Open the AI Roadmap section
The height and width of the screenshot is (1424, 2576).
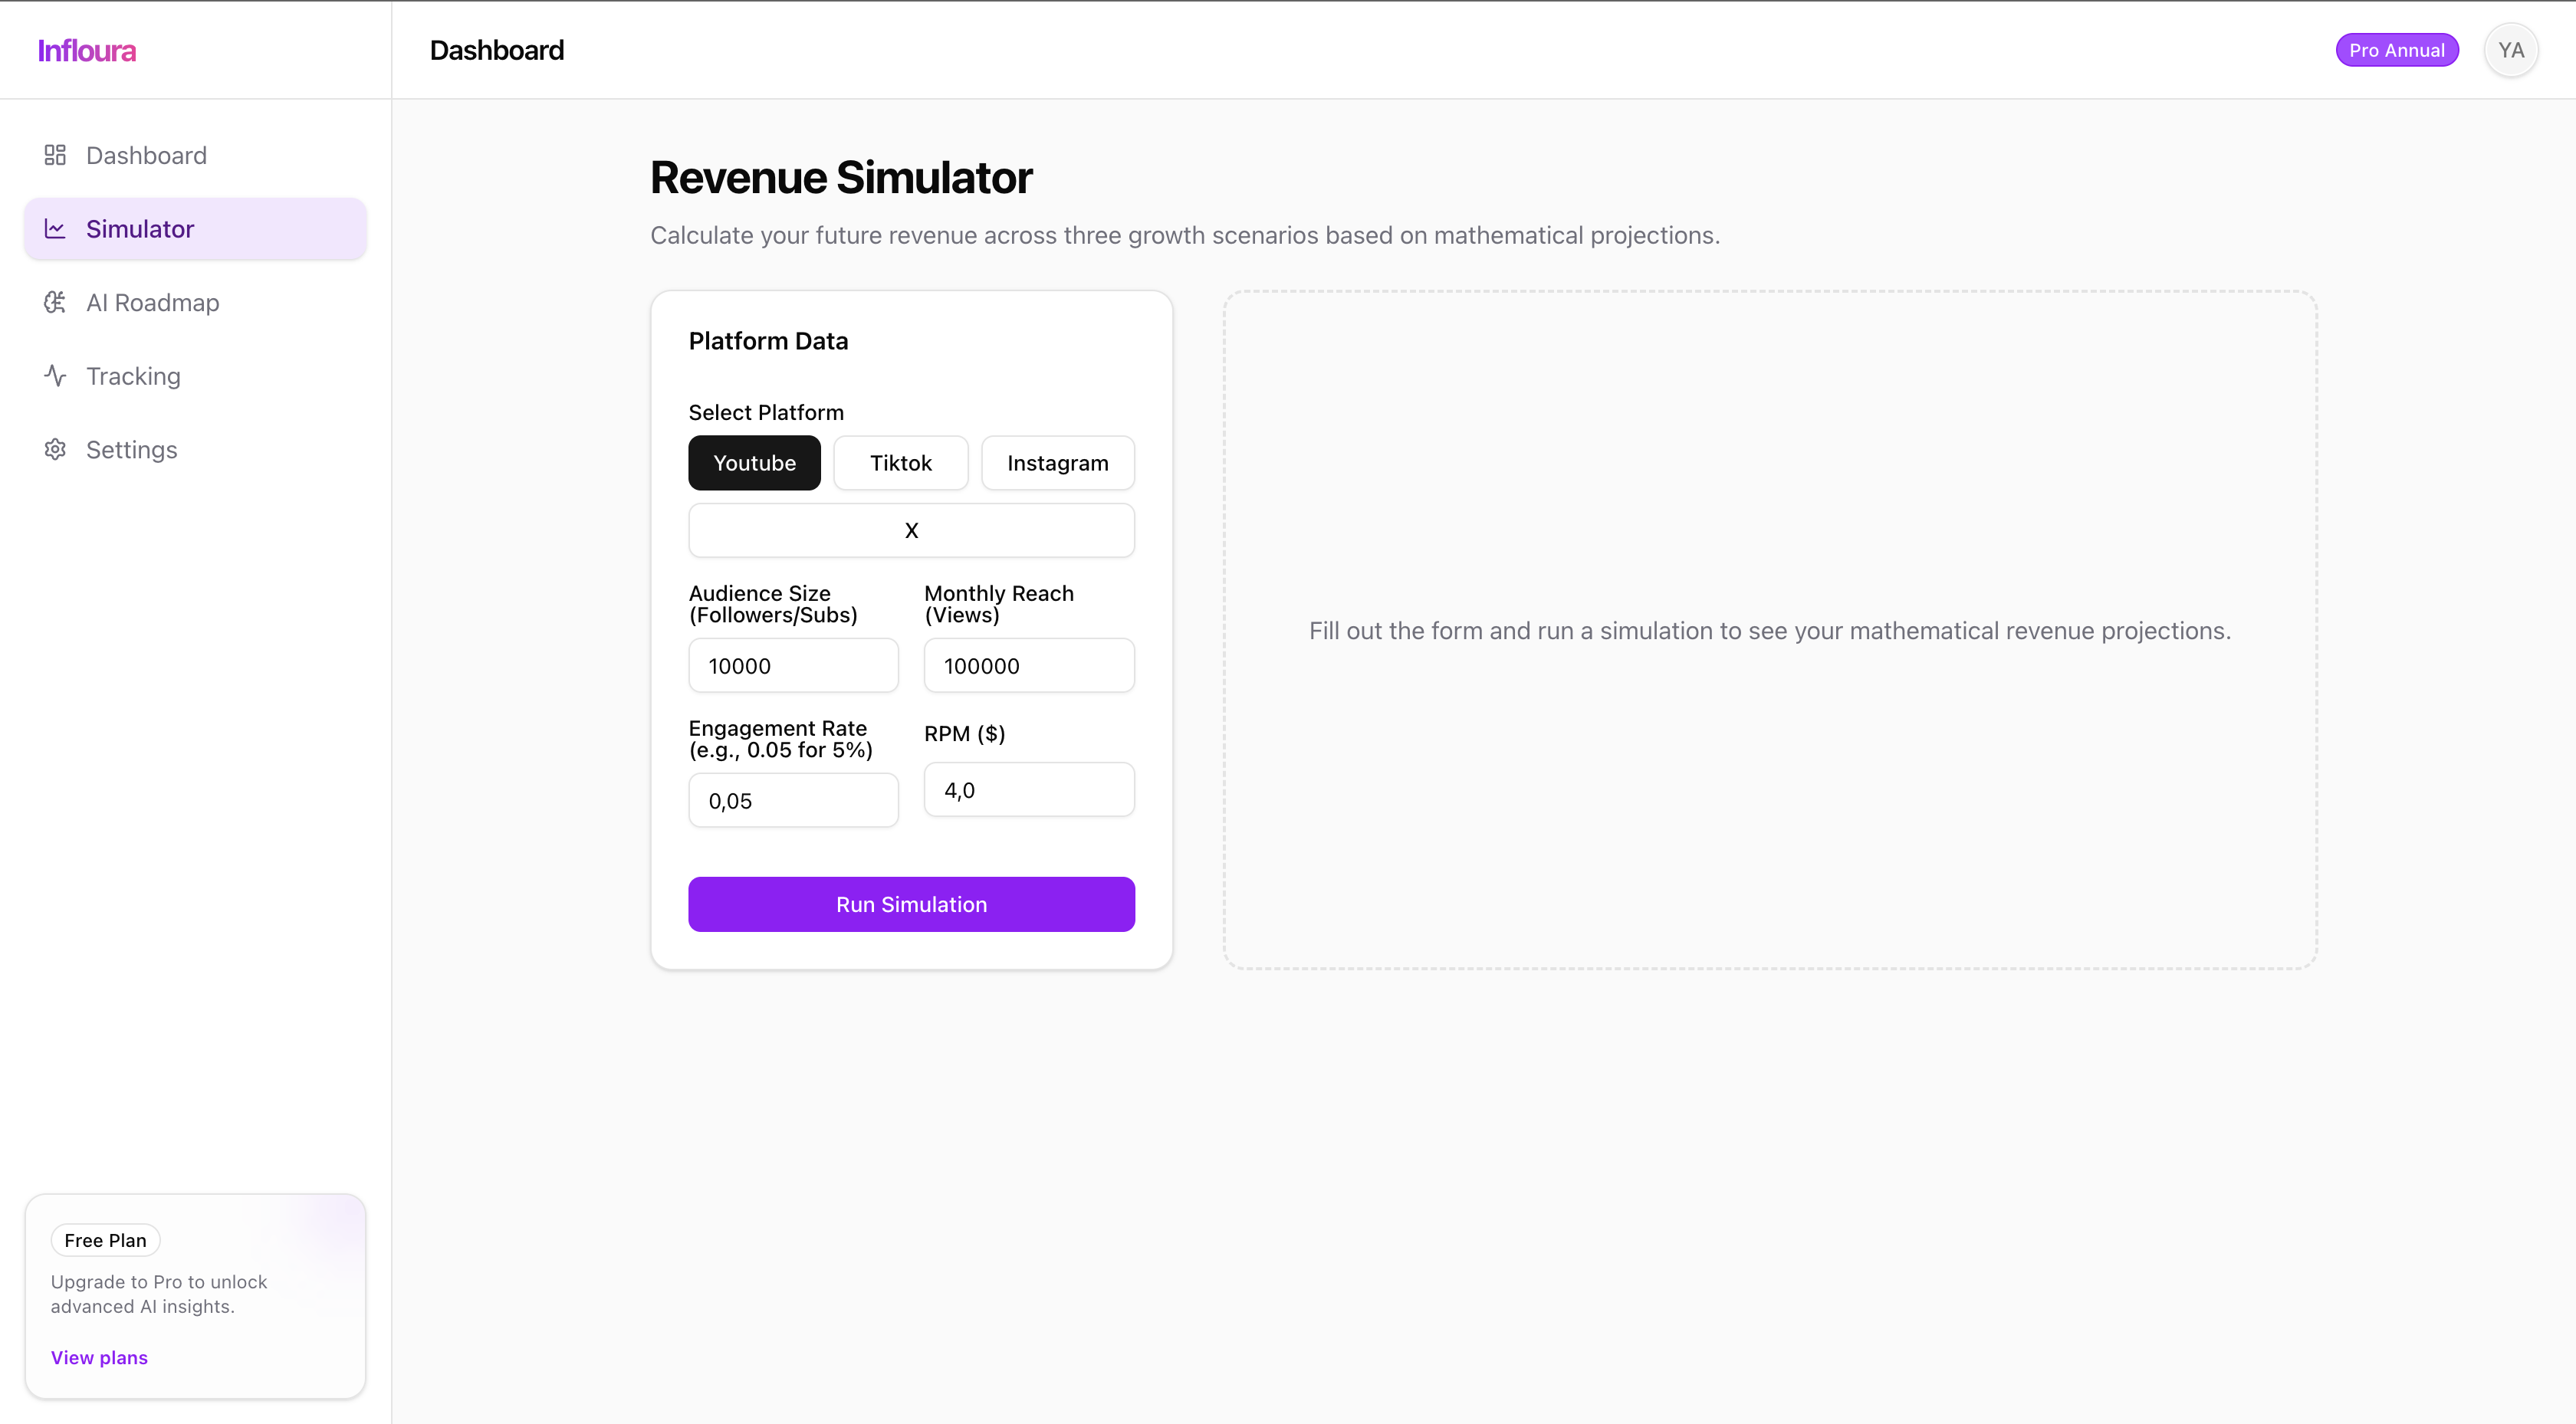196,302
